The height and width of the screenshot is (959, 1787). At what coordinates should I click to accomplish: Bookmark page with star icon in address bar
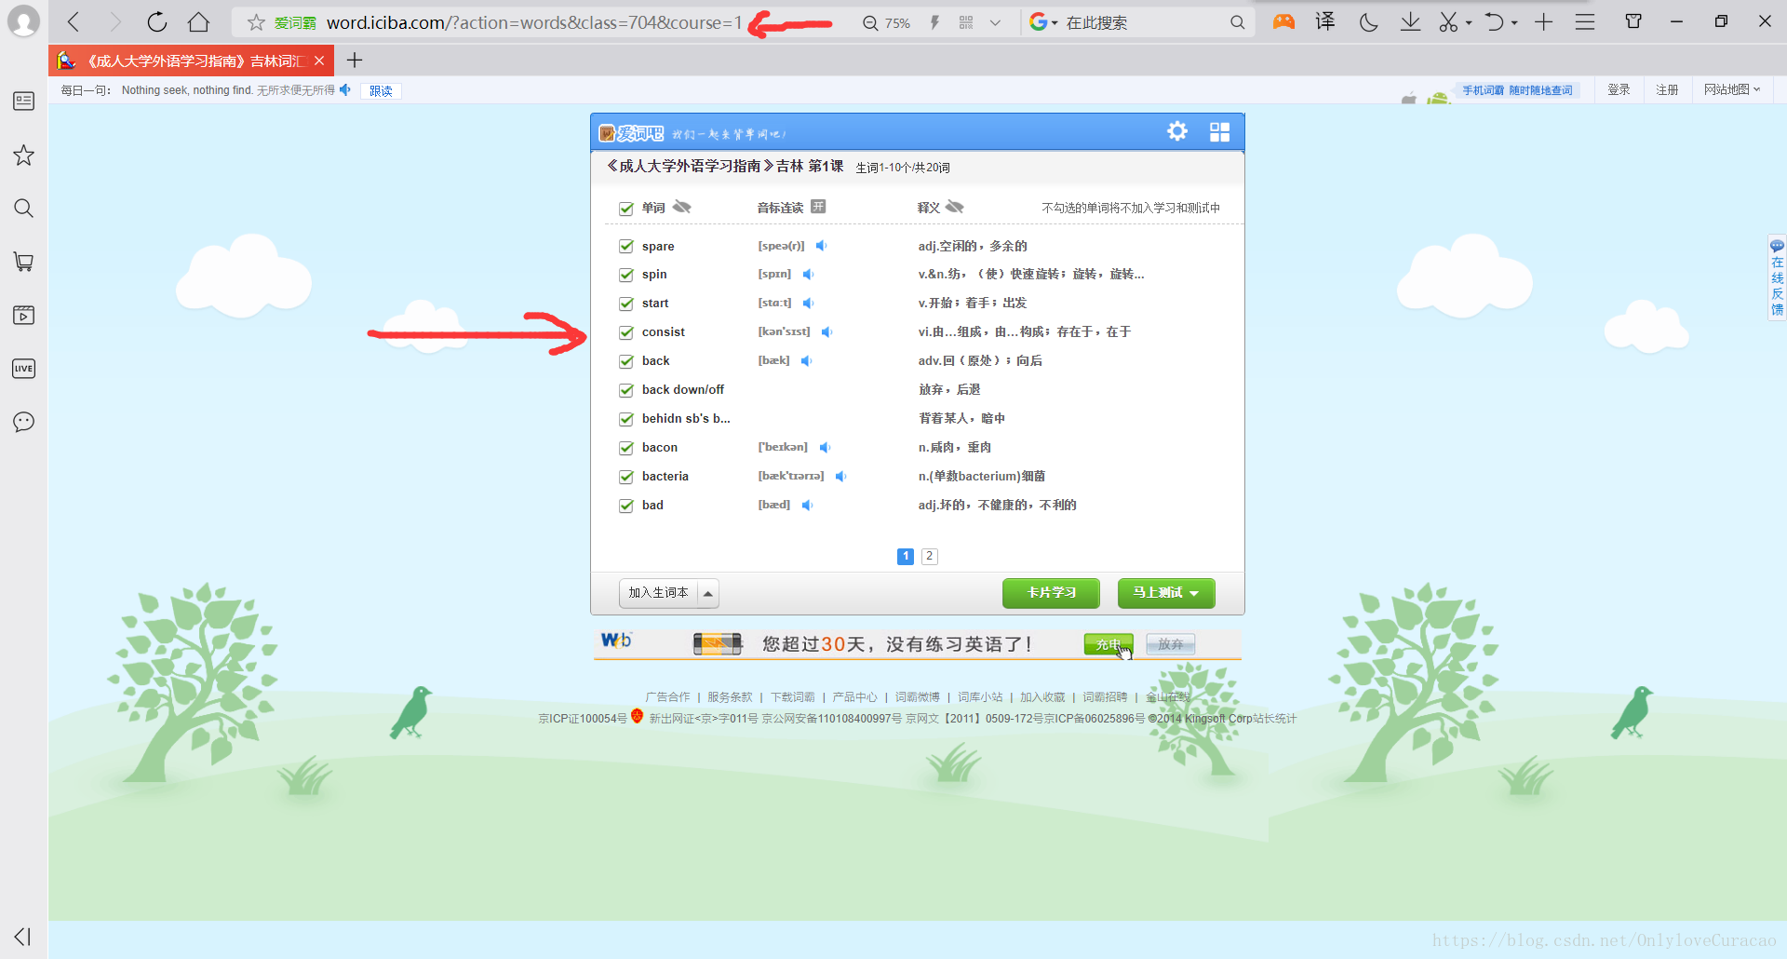256,22
